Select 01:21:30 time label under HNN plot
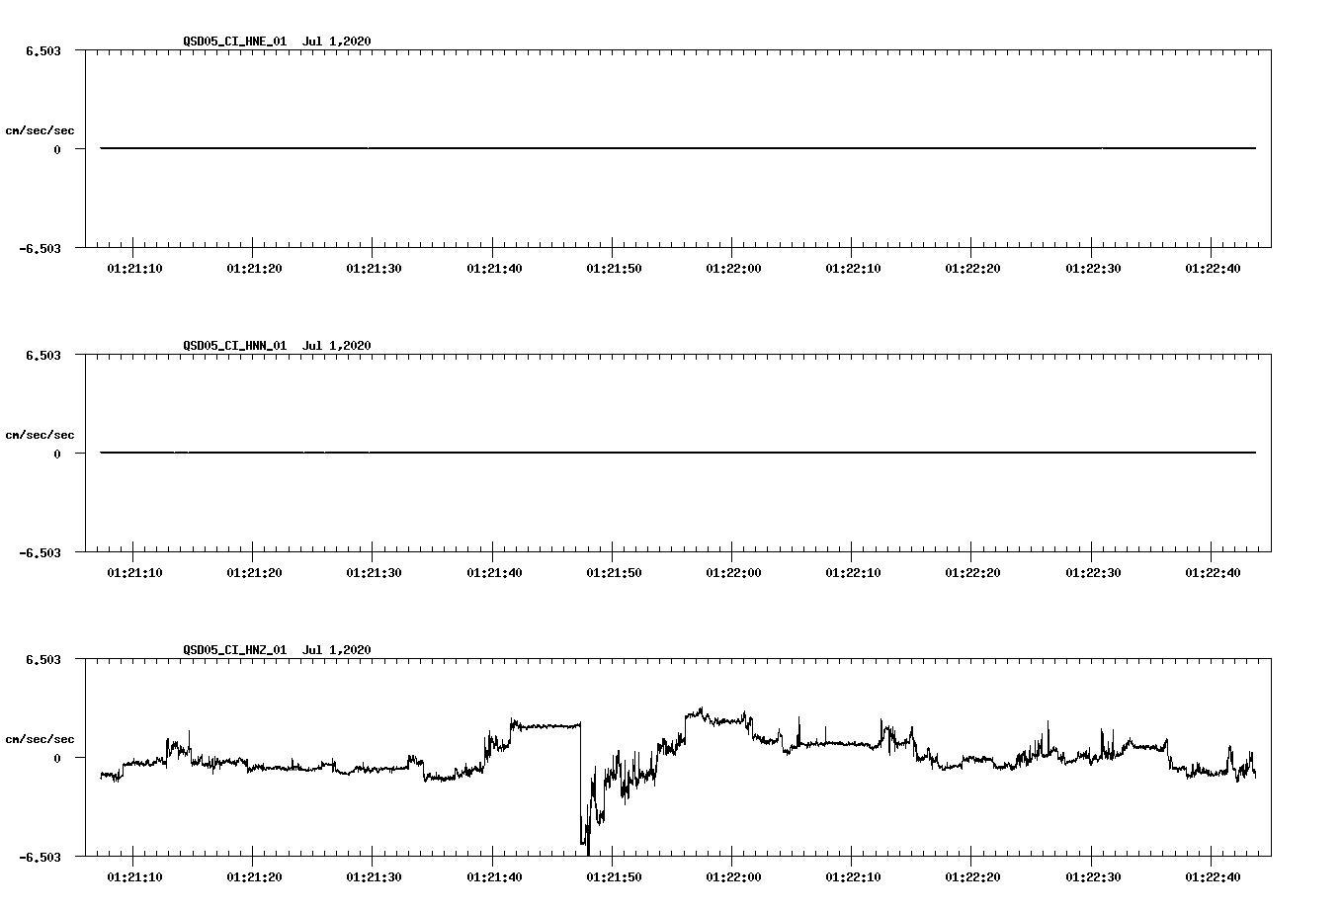This screenshot has height=913, width=1342. point(374,573)
